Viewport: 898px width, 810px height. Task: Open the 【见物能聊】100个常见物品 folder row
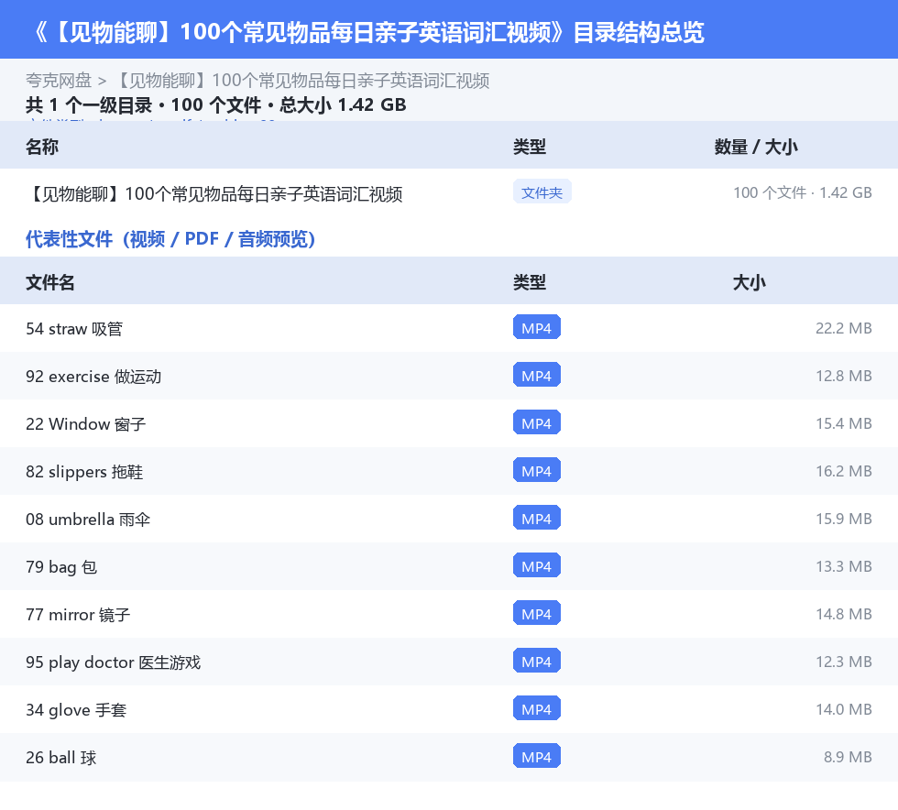pos(449,192)
